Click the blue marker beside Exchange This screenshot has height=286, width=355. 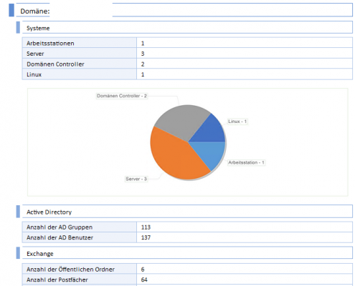[18, 253]
